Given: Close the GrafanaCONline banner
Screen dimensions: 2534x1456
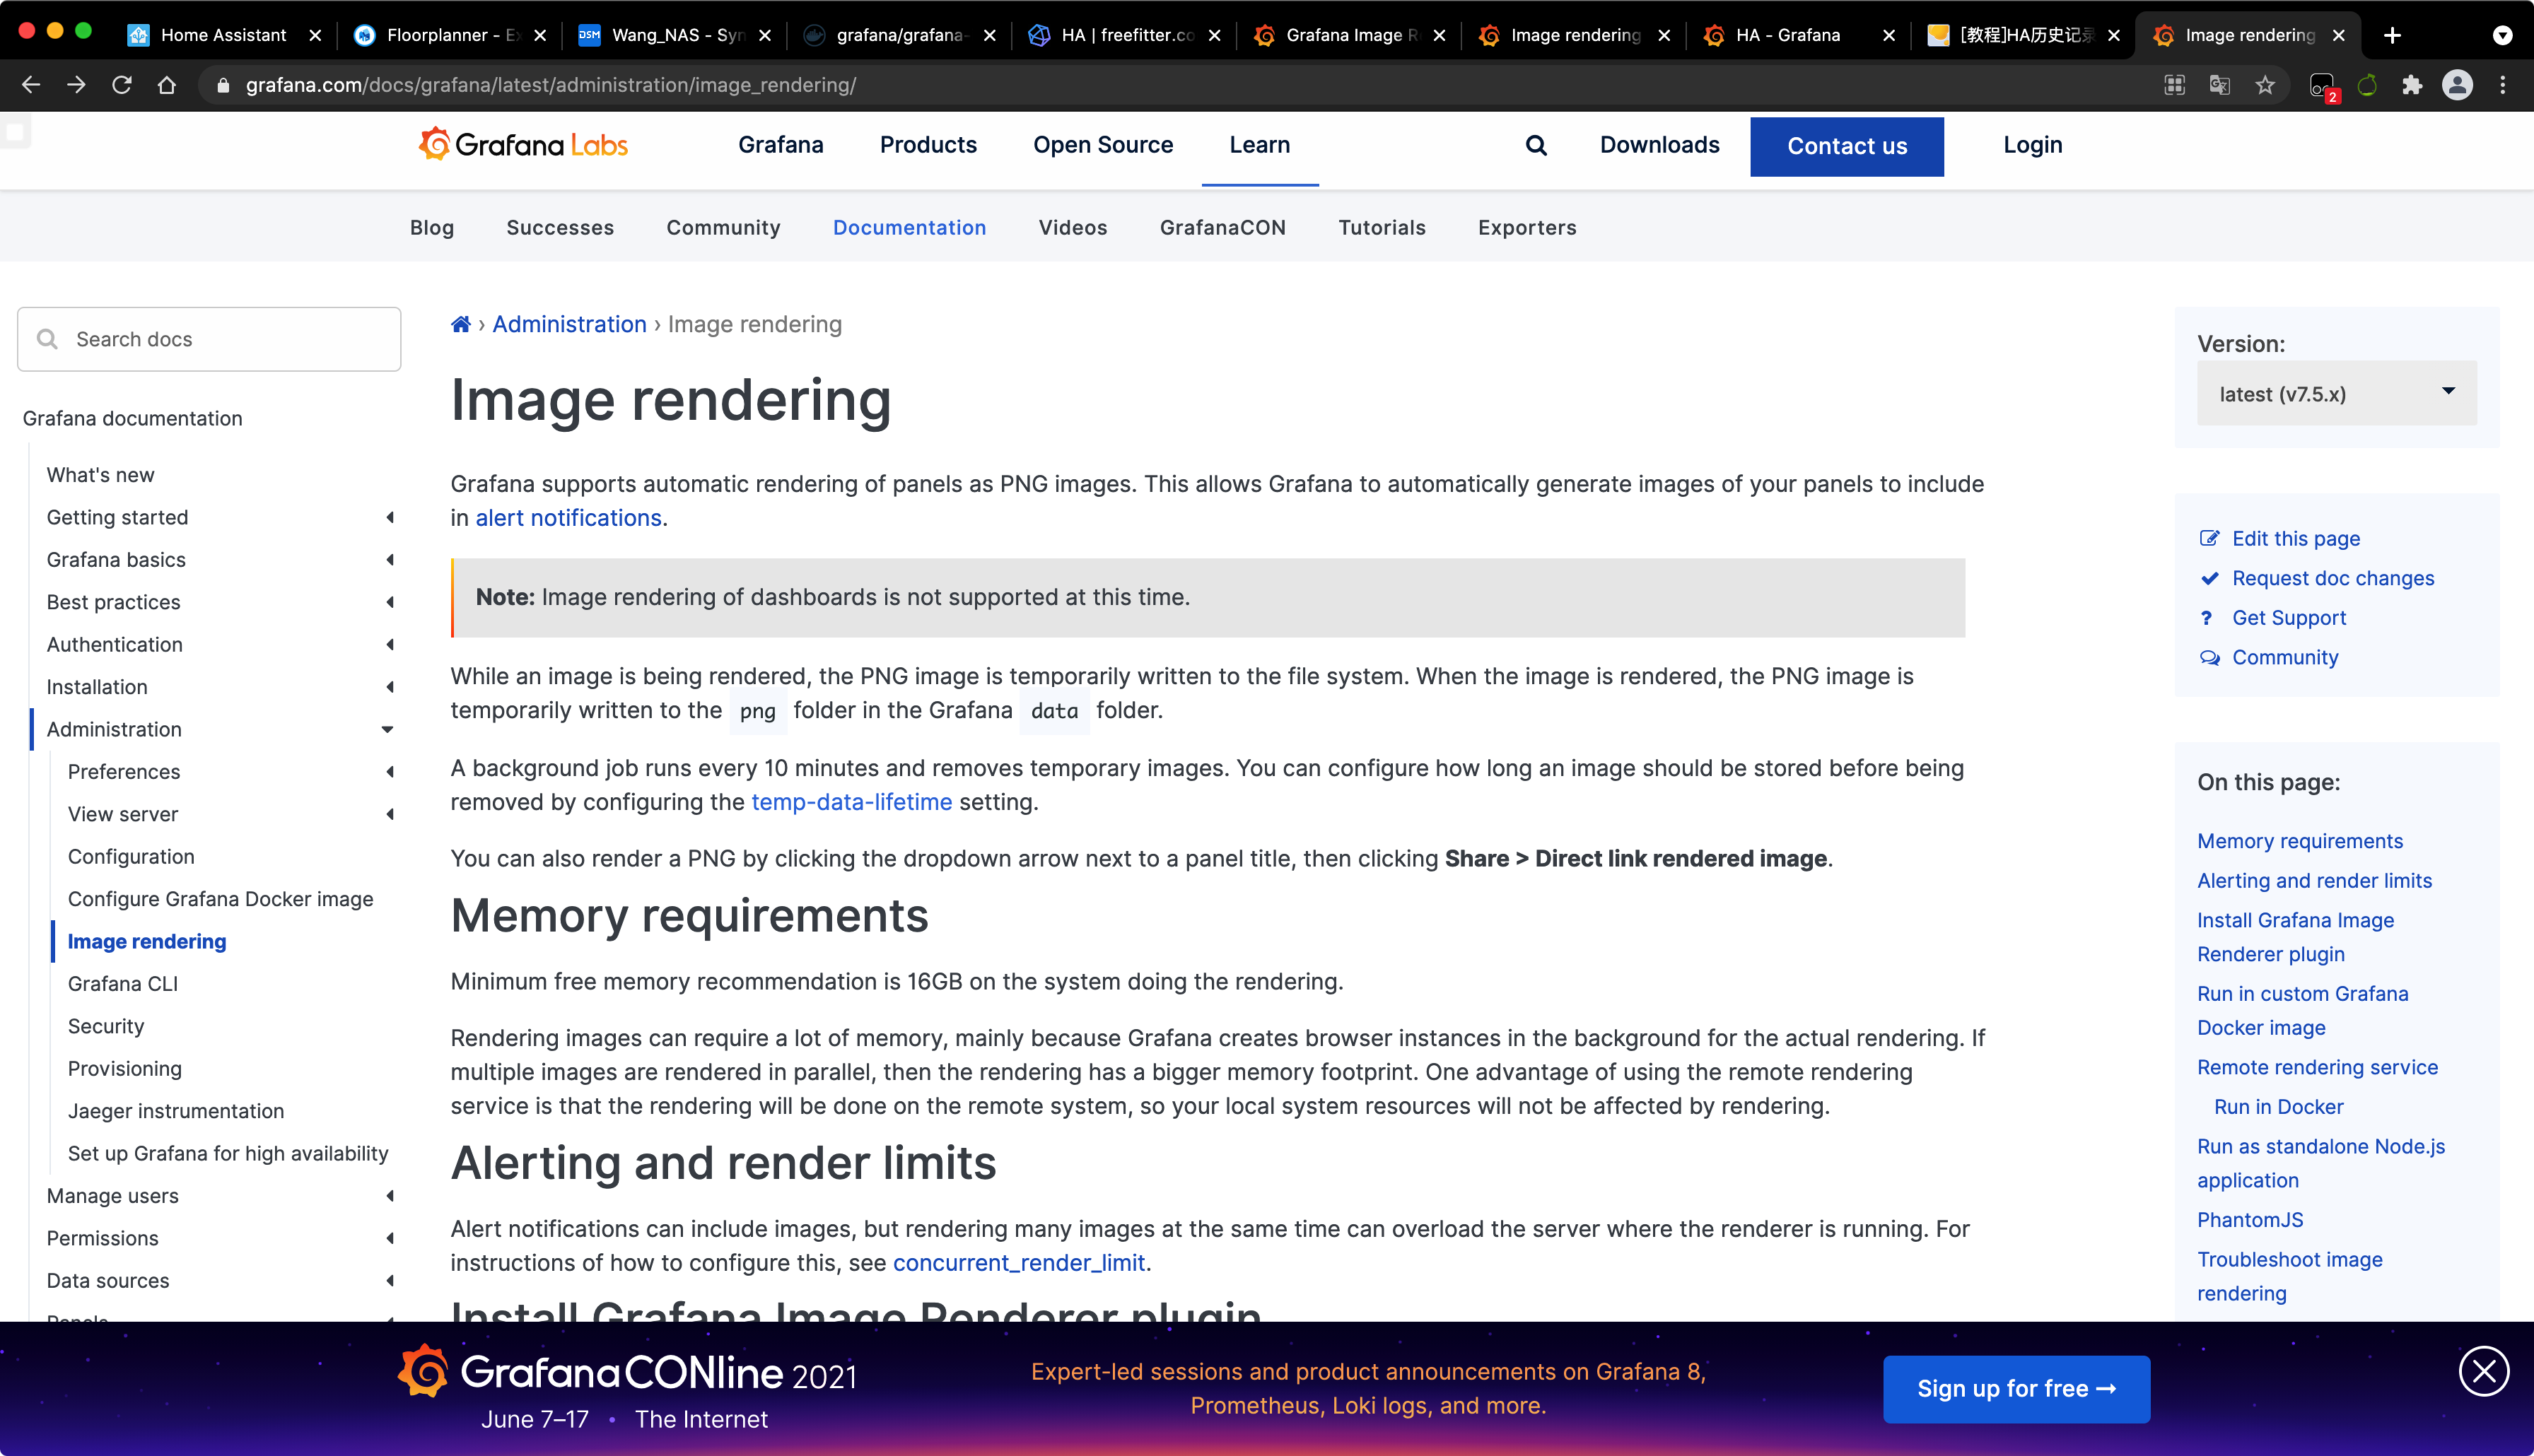Looking at the screenshot, I should pyautogui.click(x=2484, y=1370).
